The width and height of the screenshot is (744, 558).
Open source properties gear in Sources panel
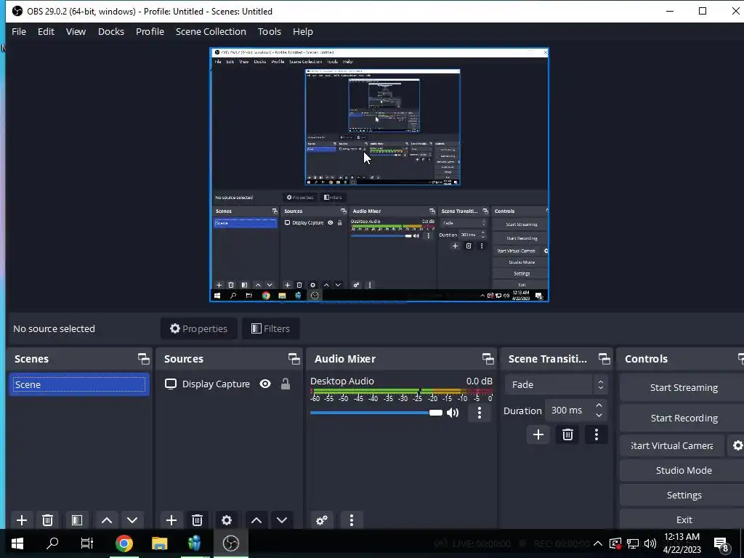pyautogui.click(x=227, y=520)
